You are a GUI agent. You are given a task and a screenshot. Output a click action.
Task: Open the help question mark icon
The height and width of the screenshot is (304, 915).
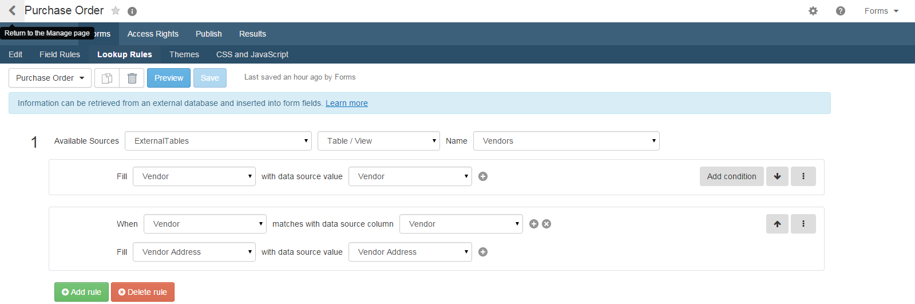(x=841, y=11)
